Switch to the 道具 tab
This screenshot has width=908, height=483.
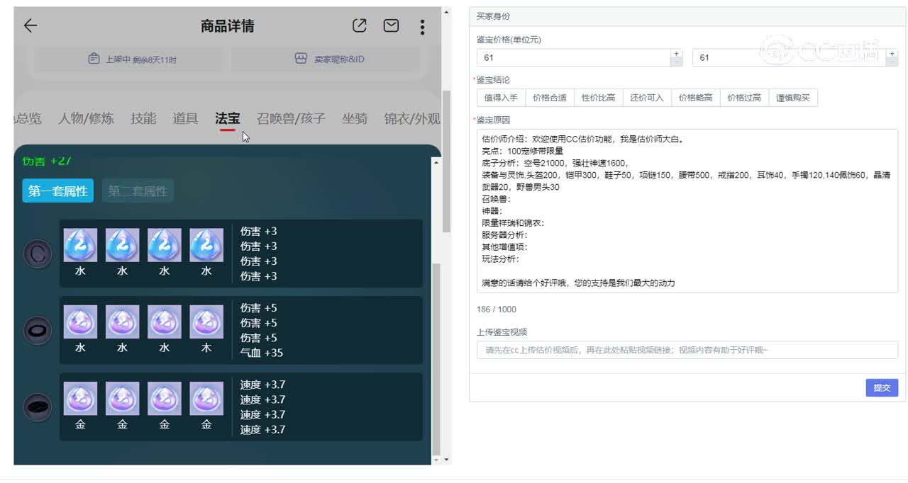point(185,118)
